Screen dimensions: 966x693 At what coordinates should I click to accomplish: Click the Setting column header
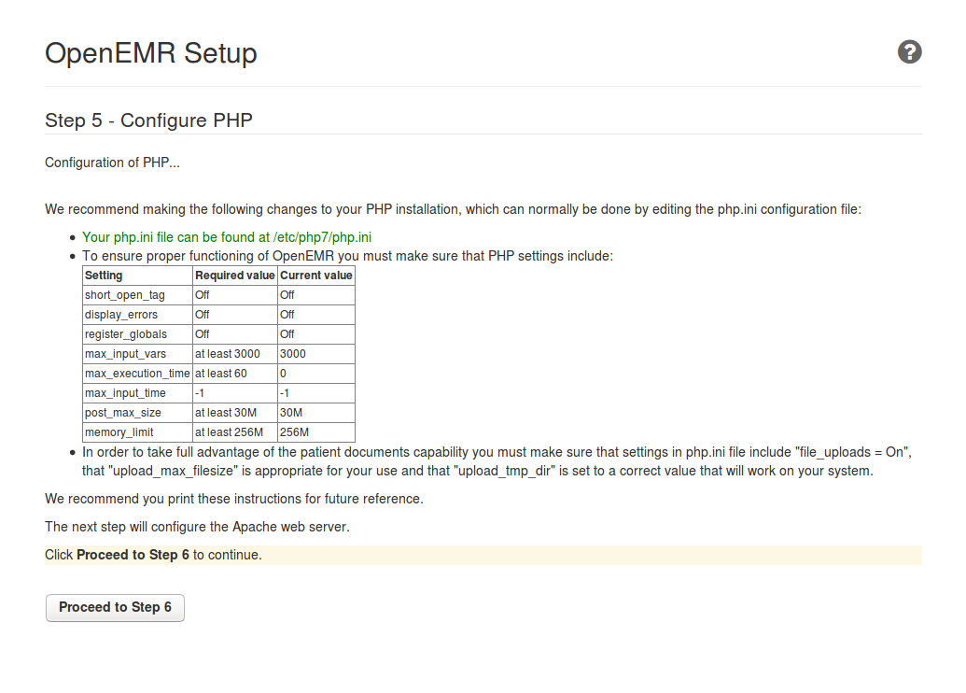(104, 276)
